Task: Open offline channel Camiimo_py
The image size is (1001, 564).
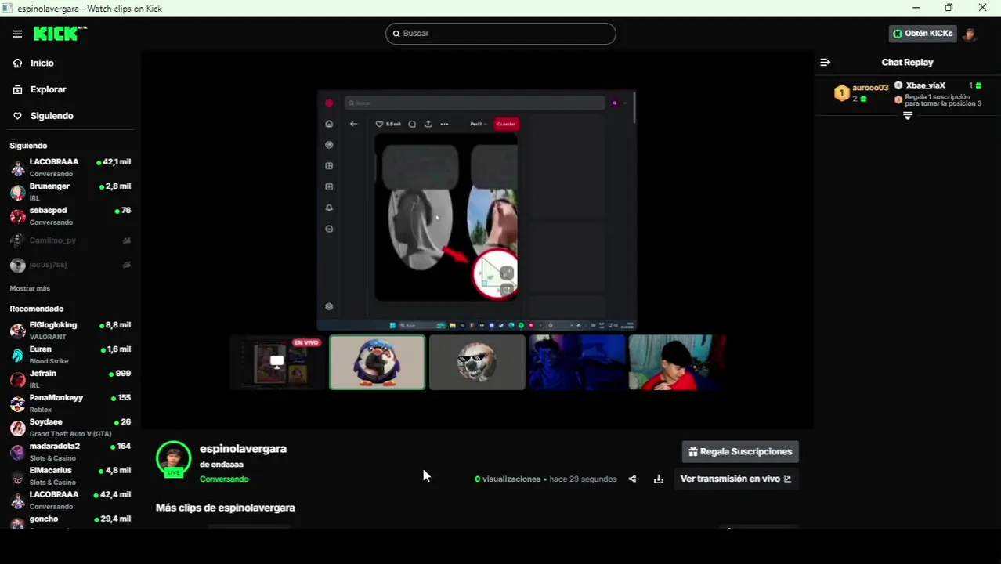Action: pyautogui.click(x=70, y=240)
